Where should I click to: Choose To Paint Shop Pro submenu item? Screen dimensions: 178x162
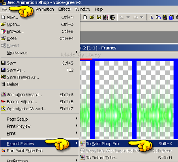click(x=129, y=143)
